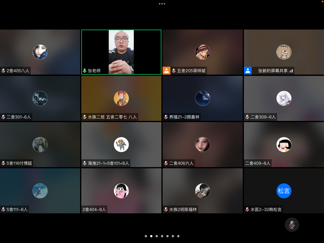Open the three-dot menu at the top
This screenshot has width=324, height=243.
tap(162, 4)
